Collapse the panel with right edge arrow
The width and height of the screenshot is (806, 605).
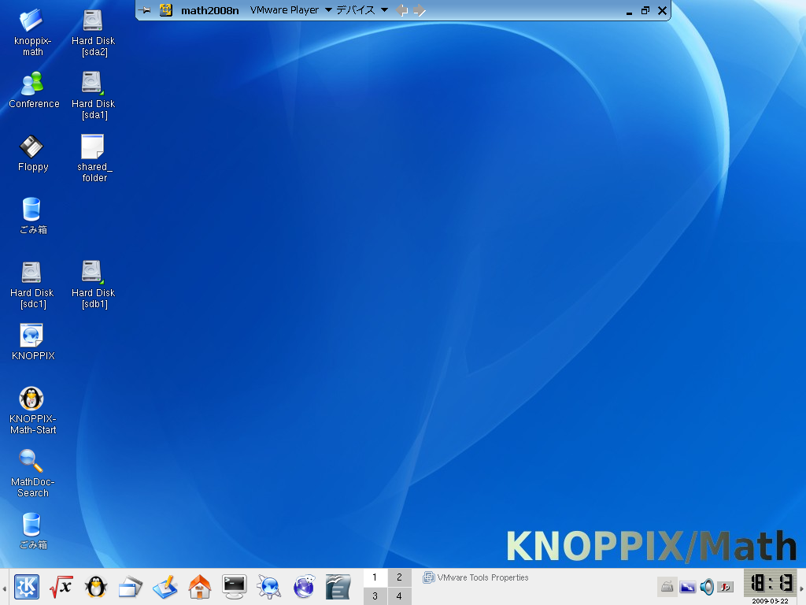[801, 588]
